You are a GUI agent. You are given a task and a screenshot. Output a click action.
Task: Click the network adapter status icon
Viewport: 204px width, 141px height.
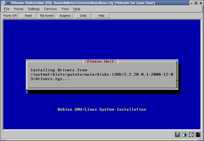(198, 134)
